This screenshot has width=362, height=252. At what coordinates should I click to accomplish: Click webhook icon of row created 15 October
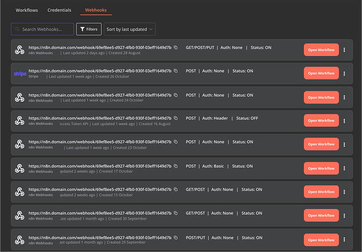[19, 192]
